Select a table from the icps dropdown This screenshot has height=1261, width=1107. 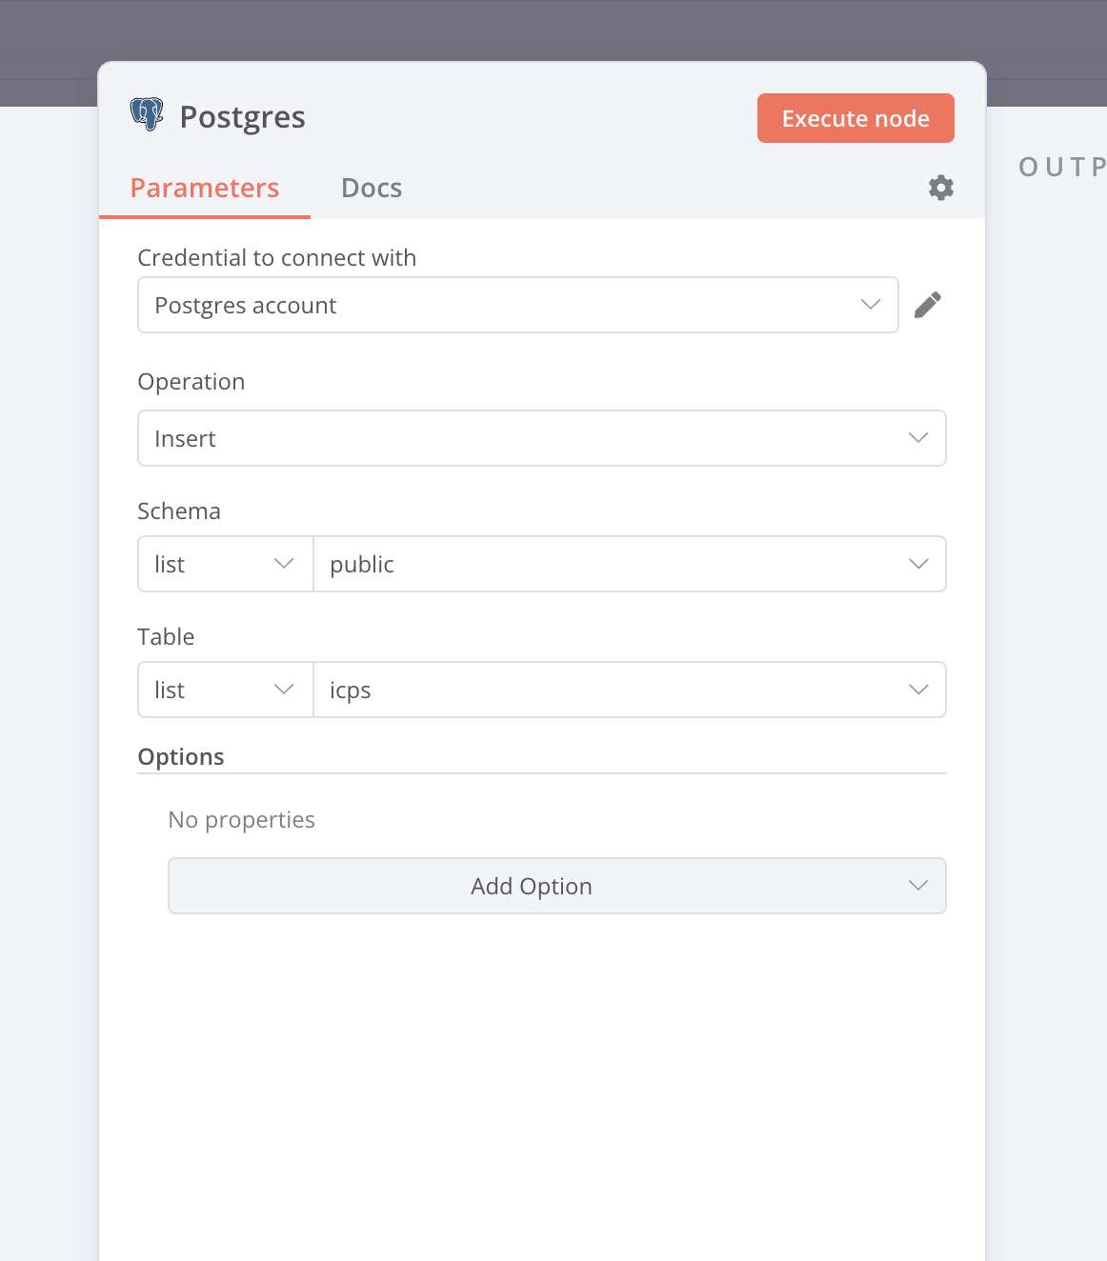(x=610, y=690)
